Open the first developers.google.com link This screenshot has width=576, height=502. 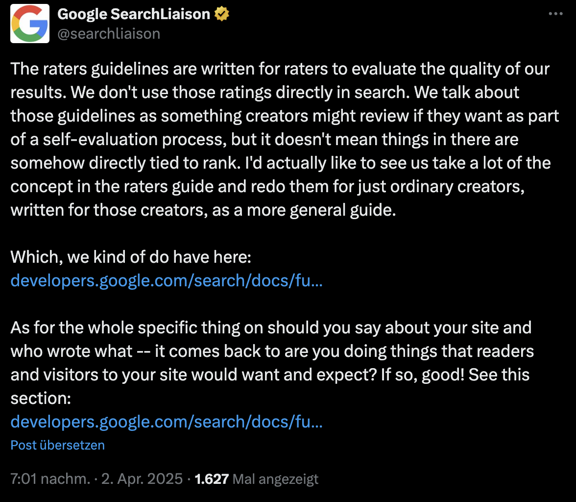[166, 280]
